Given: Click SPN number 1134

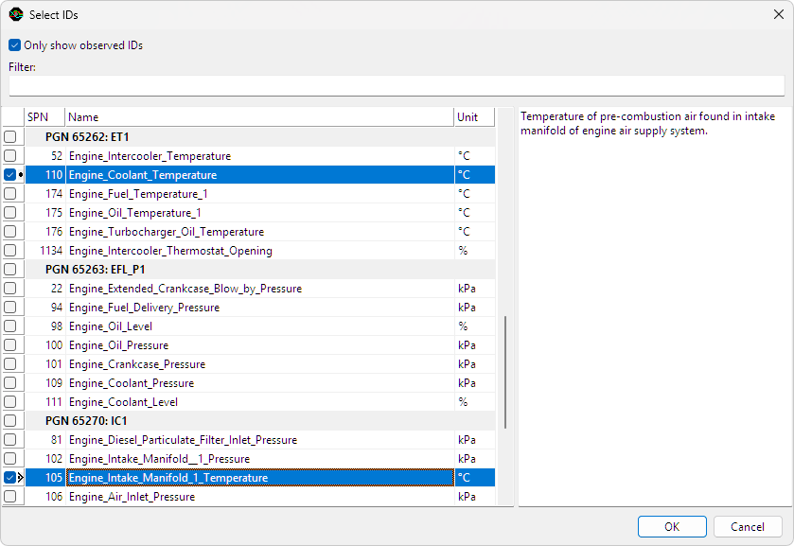Looking at the screenshot, I should [x=51, y=250].
